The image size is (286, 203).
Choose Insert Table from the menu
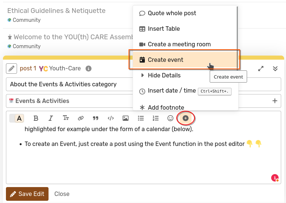pos(164,29)
